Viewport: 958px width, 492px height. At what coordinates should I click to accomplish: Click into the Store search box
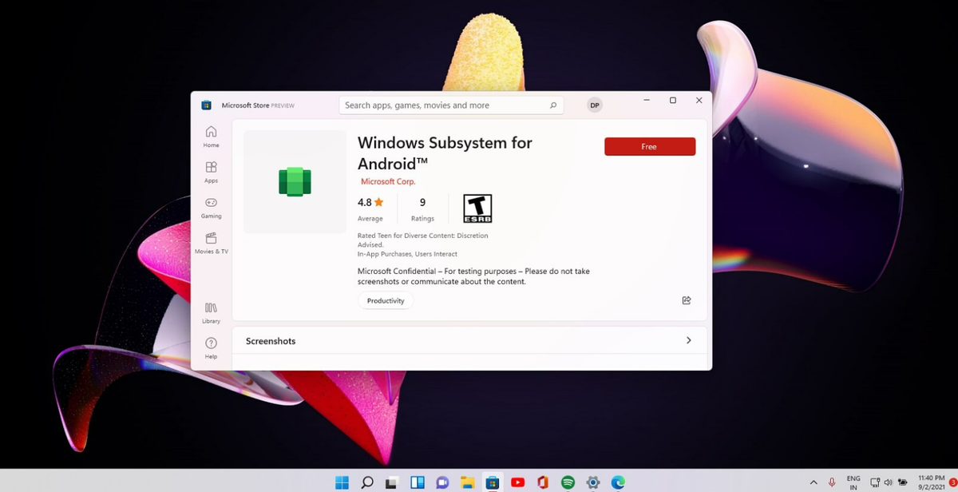point(451,105)
